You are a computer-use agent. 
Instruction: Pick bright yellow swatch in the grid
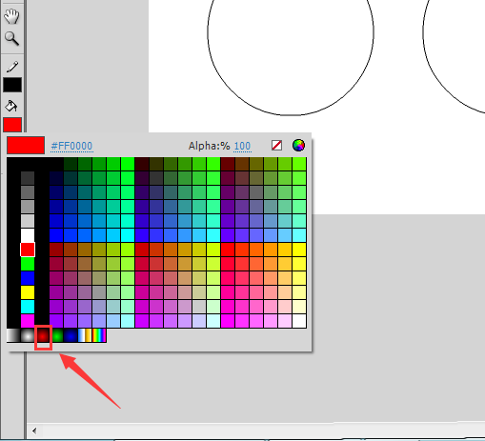(x=299, y=250)
